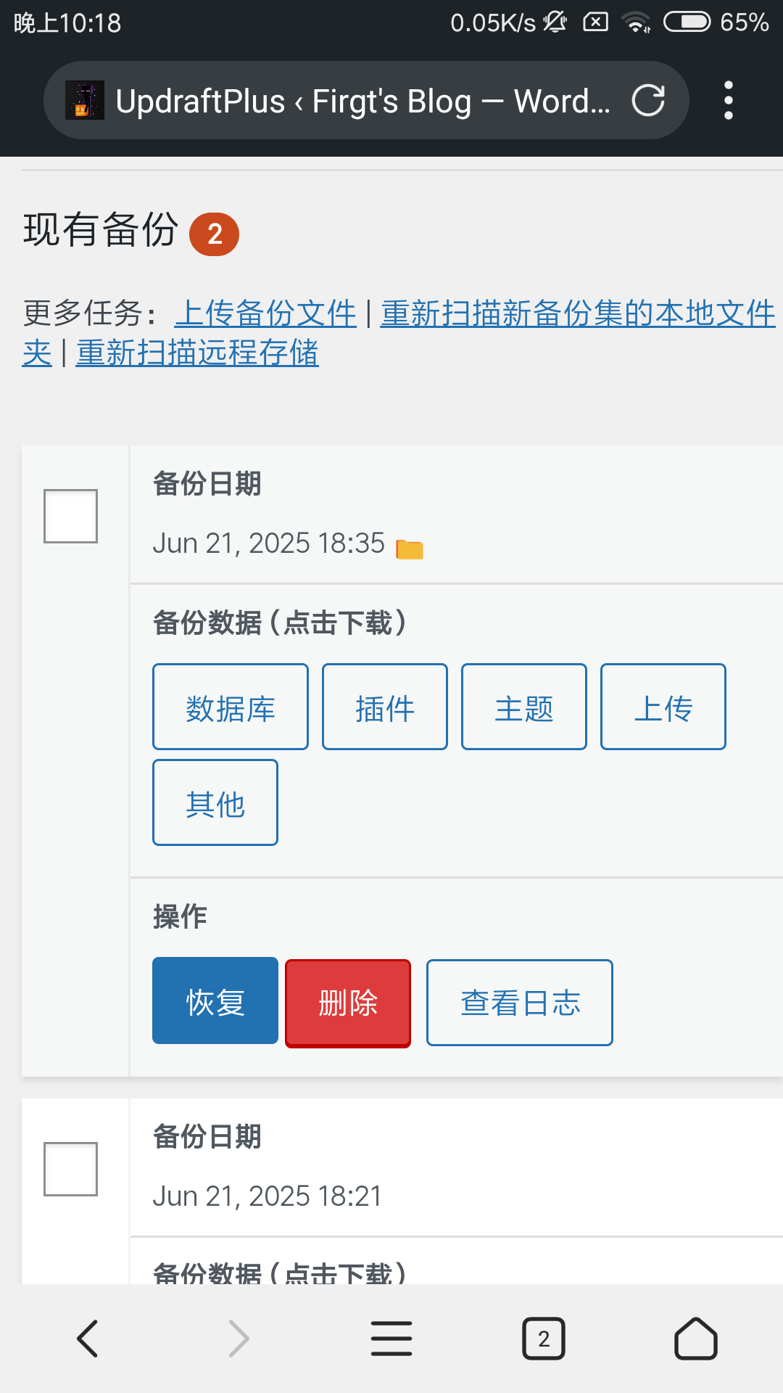Click the yellow folder icon beside 18:35 backup
The image size is (783, 1393).
click(x=410, y=549)
